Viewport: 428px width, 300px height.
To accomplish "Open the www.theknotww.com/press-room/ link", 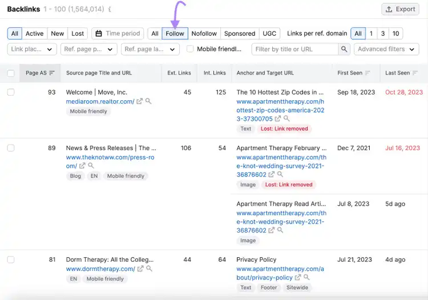I will (110, 162).
